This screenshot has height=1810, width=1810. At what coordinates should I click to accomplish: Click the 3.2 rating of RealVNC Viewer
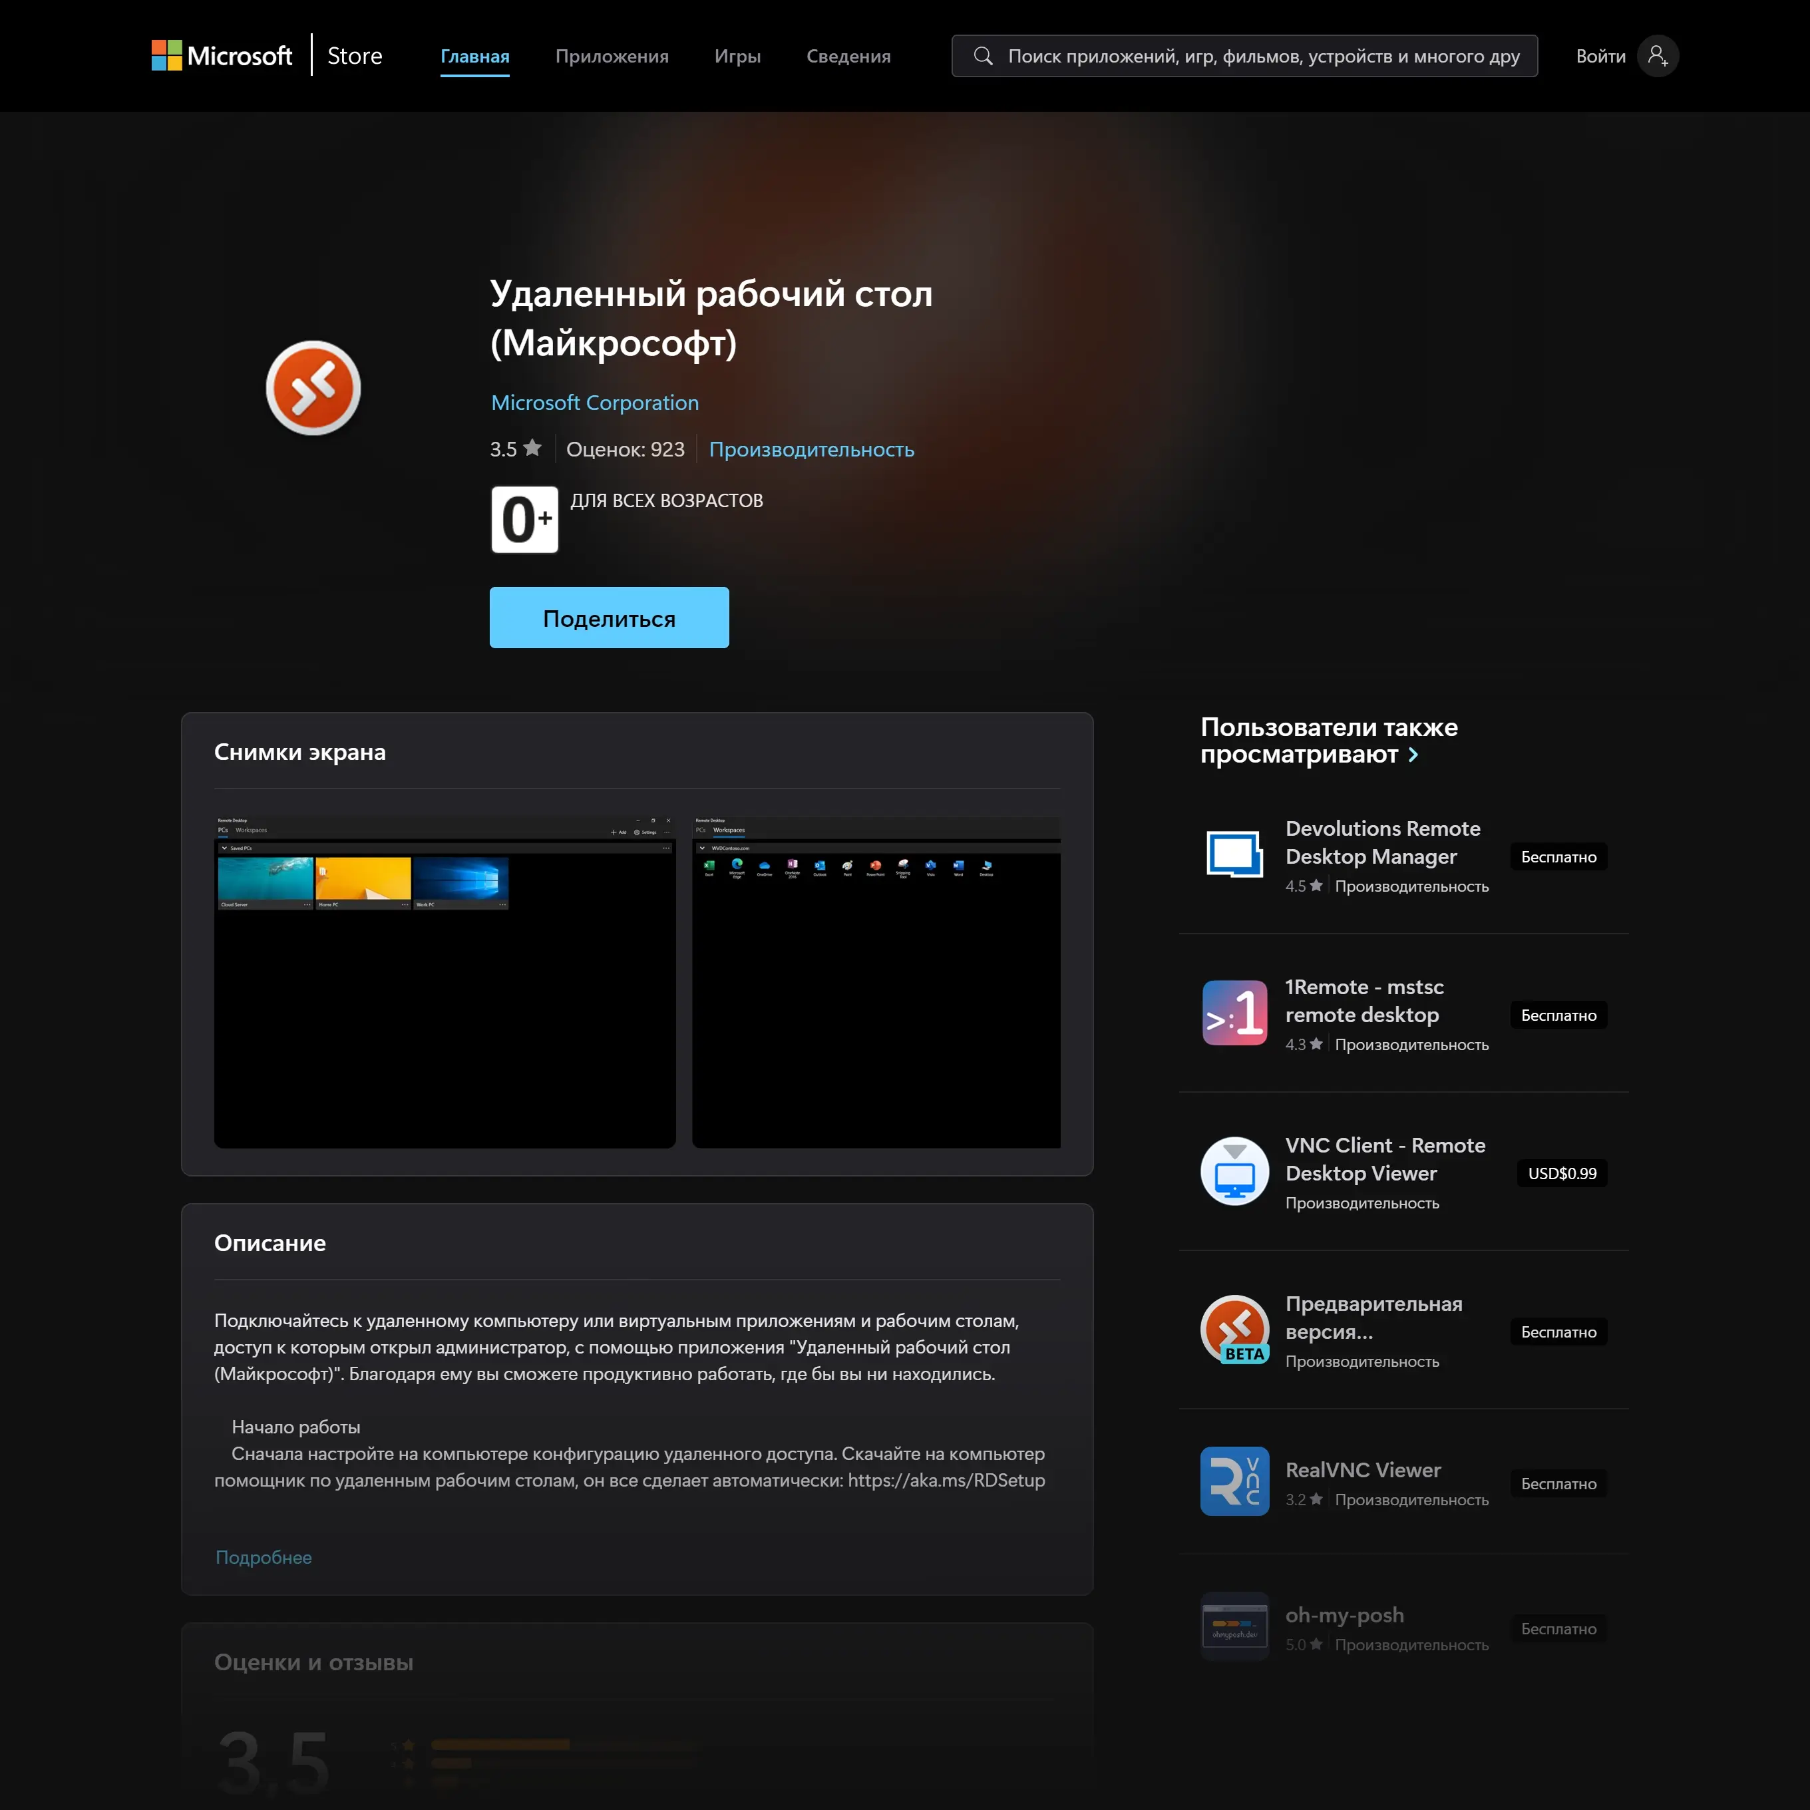point(1304,1500)
